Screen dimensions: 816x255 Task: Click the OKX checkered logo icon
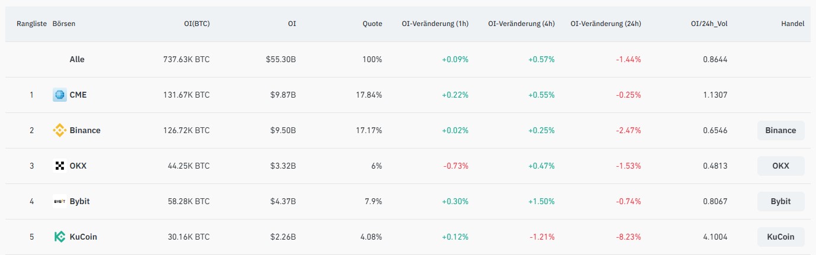click(x=60, y=166)
